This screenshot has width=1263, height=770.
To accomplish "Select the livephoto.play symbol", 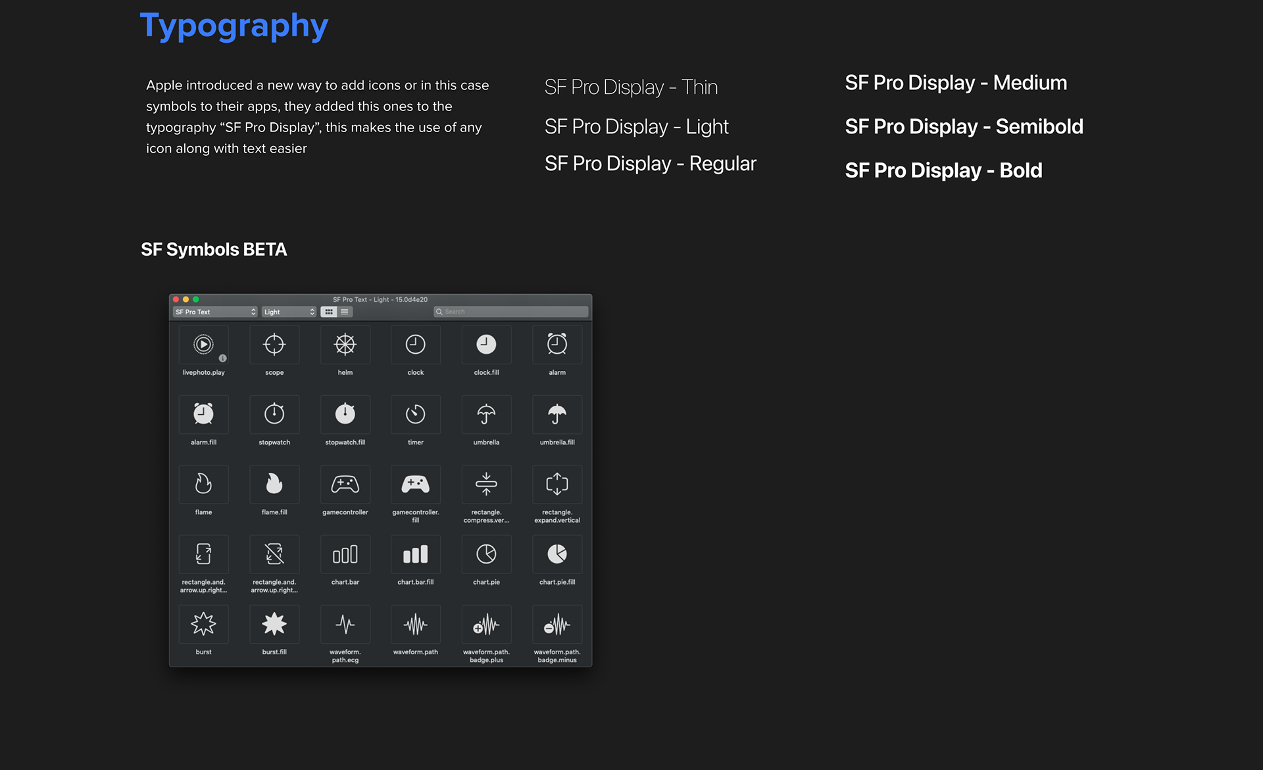I will click(x=203, y=345).
